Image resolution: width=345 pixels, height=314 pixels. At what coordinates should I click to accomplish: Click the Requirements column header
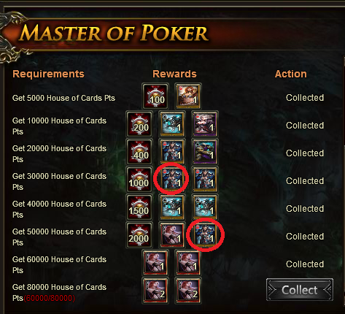coord(48,74)
